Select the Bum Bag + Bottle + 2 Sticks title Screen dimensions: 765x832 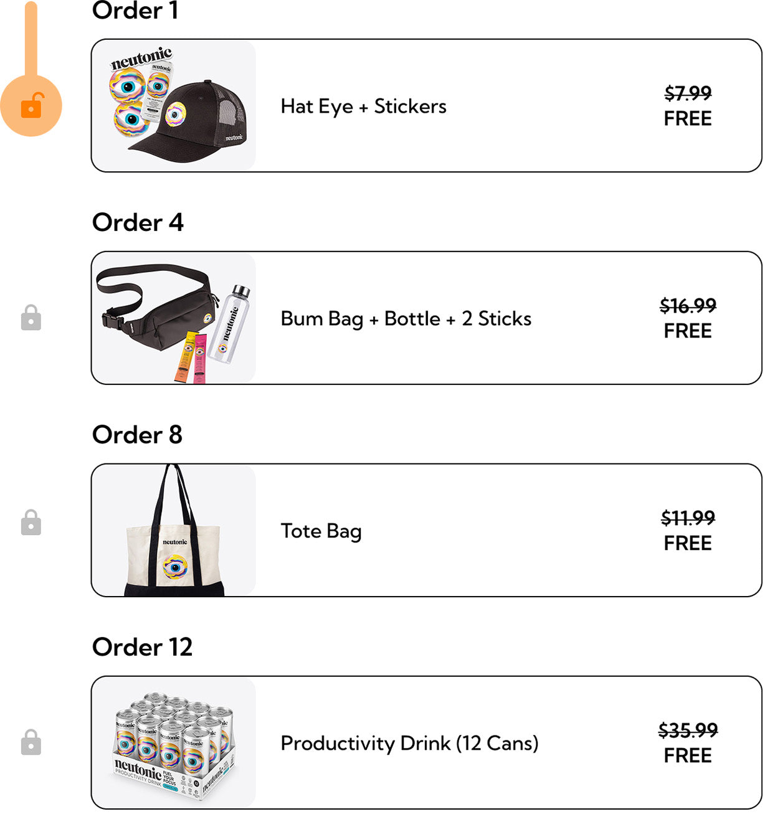(406, 319)
